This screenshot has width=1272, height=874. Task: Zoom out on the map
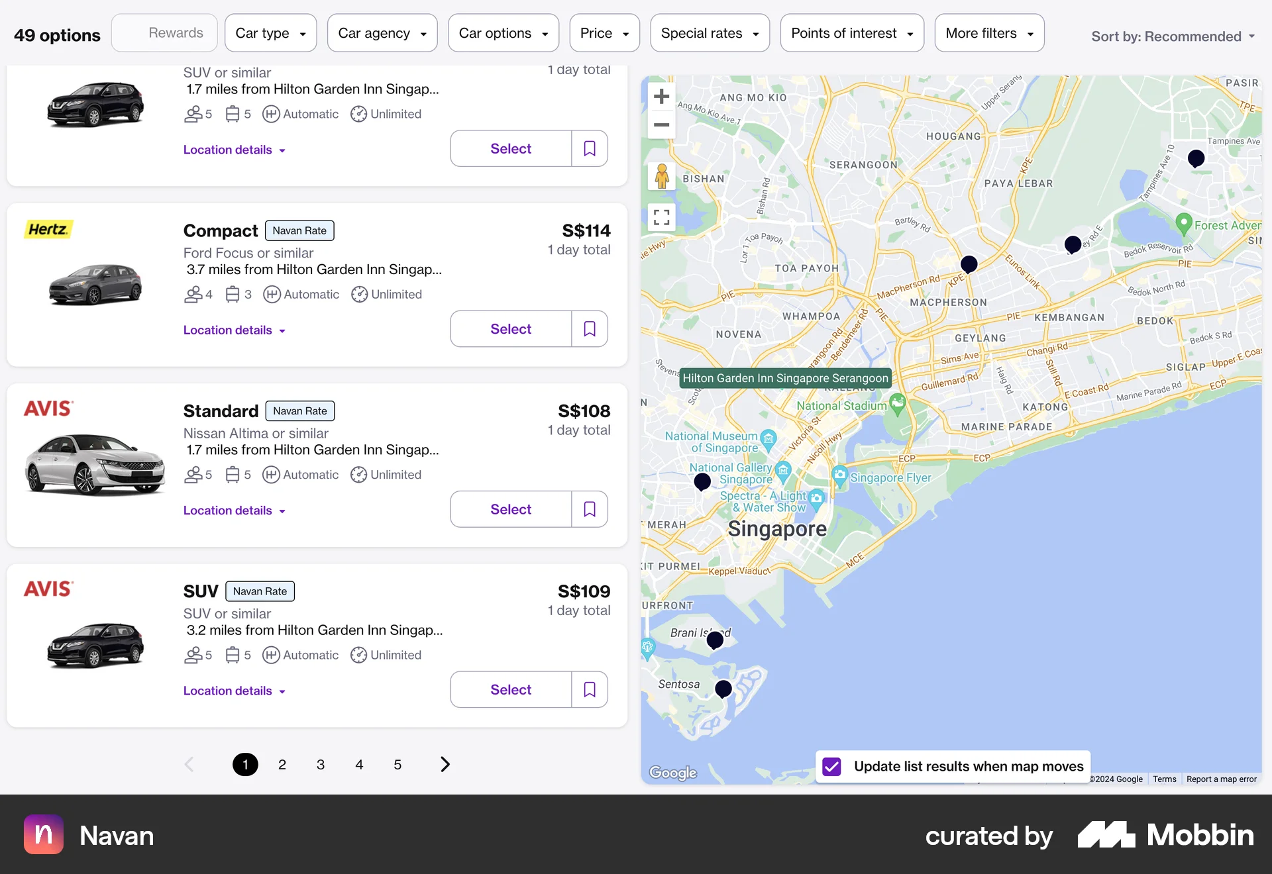[661, 124]
